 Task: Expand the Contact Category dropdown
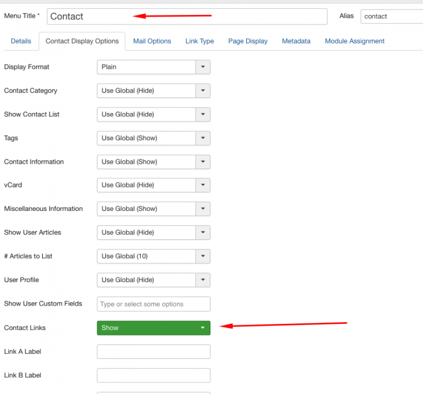tap(153, 91)
